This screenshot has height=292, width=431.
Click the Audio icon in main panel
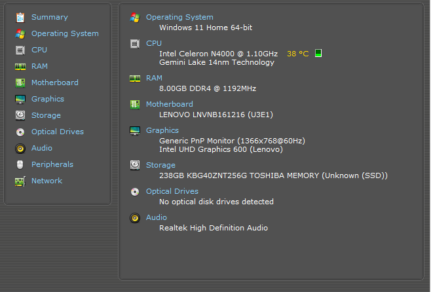click(135, 218)
